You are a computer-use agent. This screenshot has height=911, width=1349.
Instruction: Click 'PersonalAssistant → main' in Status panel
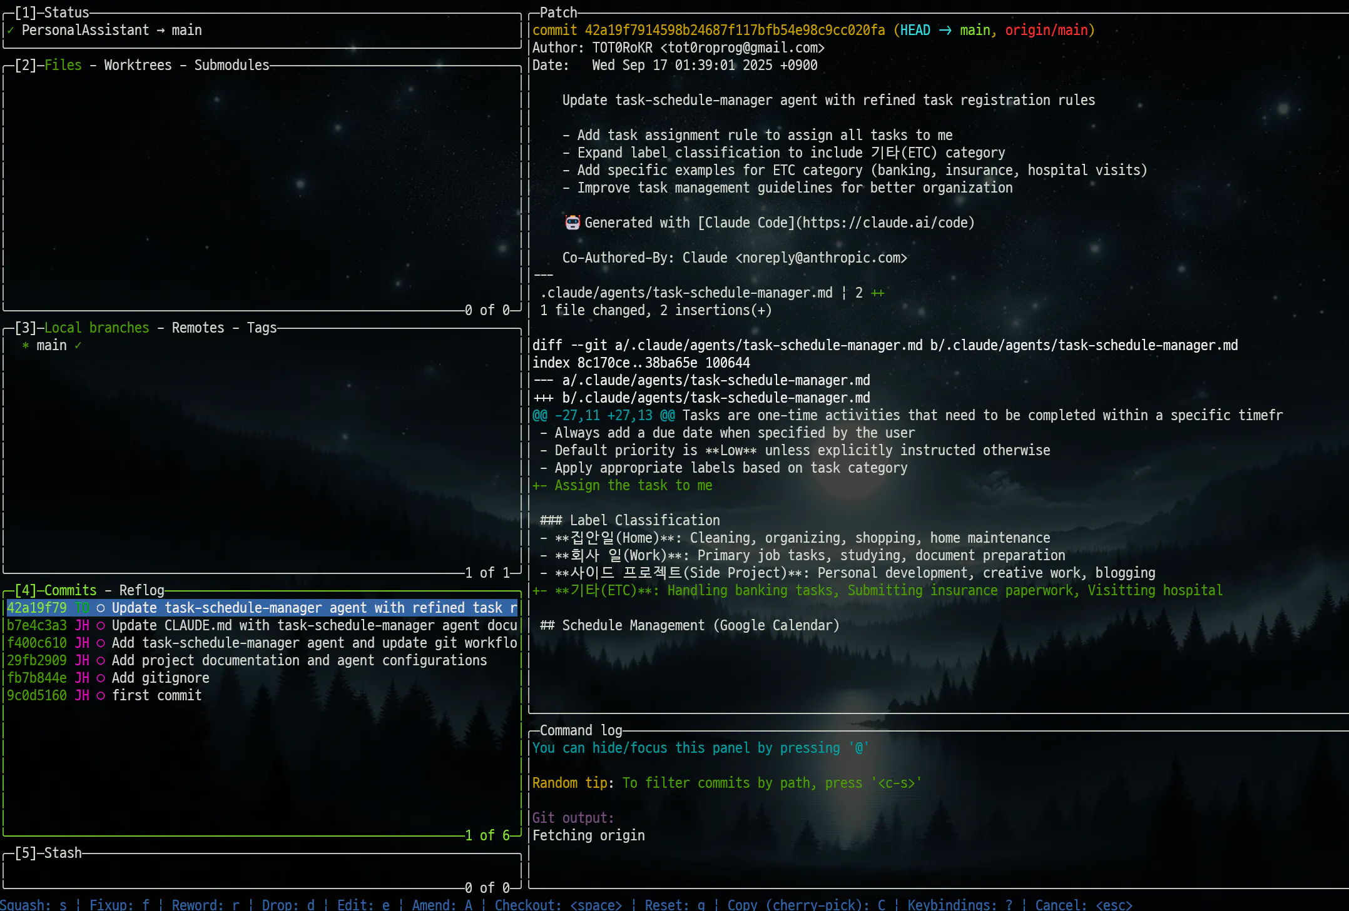[112, 30]
